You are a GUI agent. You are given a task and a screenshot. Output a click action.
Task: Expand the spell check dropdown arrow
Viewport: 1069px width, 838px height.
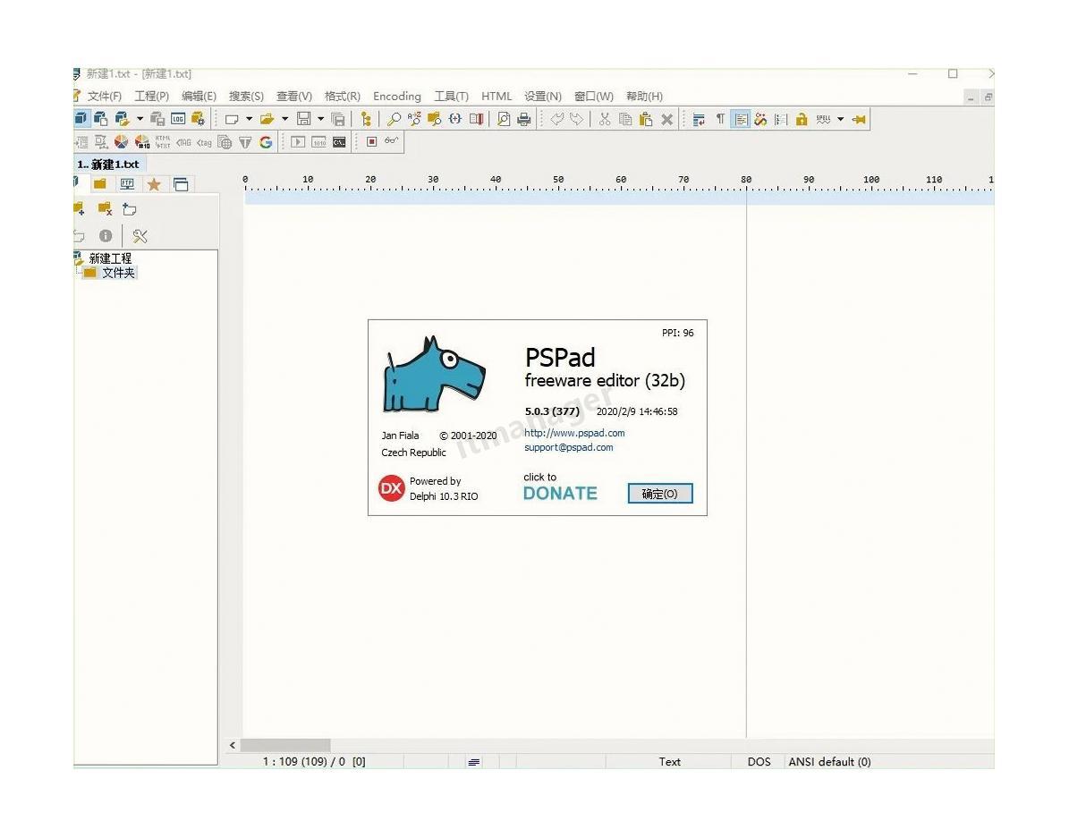[840, 119]
